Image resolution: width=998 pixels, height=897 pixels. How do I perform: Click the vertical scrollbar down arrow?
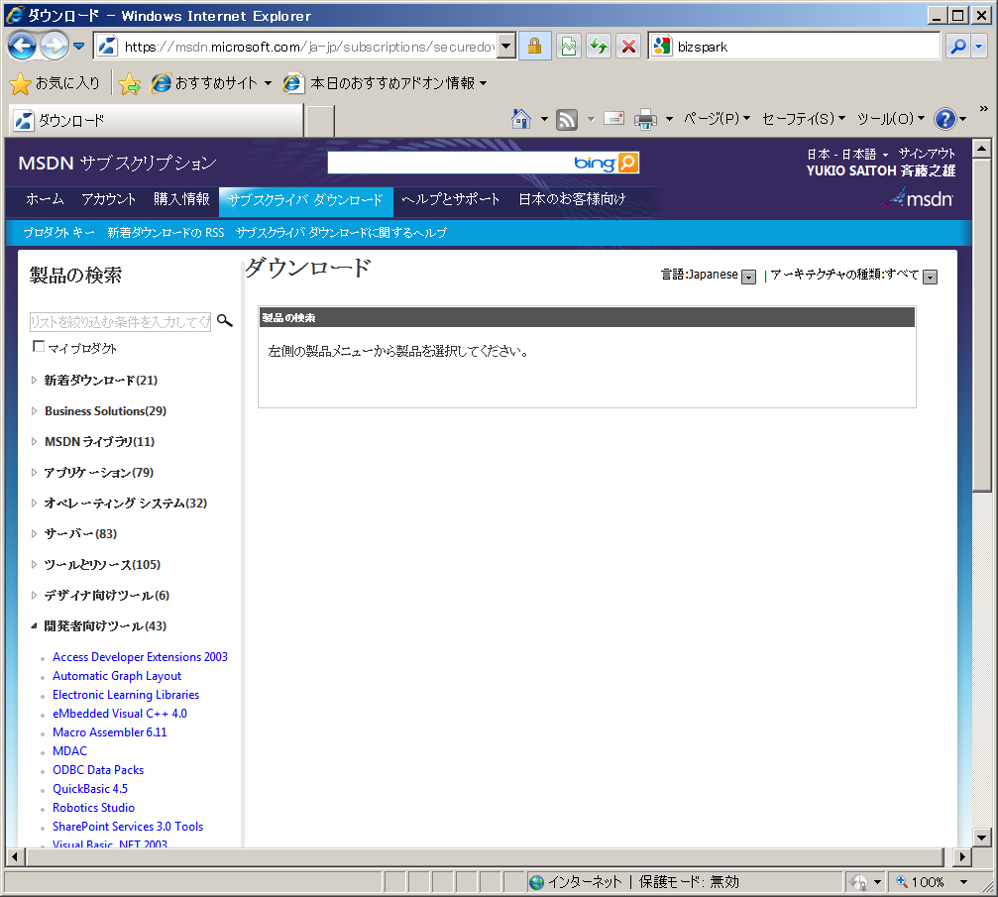click(x=981, y=836)
